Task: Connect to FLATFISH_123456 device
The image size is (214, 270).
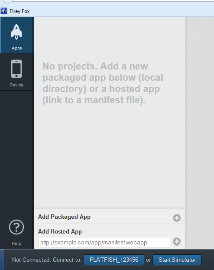Action: click(x=114, y=260)
